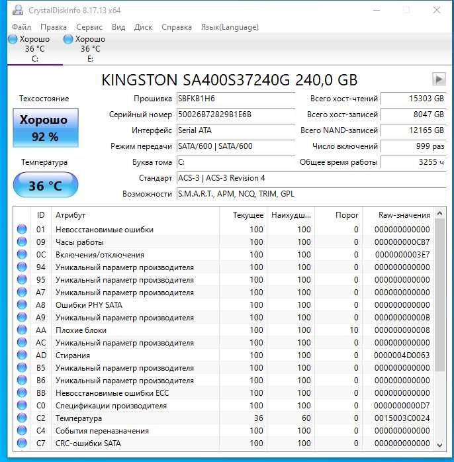Click the status circle for attribute B5
Screen dimensions: 454x462
22,367
